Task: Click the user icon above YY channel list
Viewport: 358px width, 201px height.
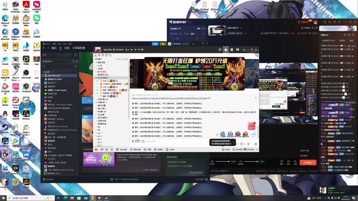Action: [96, 55]
